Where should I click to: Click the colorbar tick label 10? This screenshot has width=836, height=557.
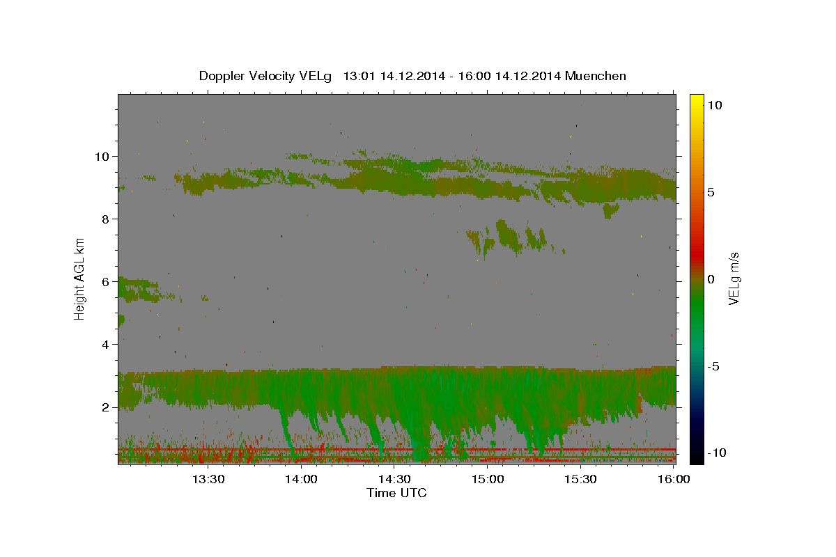click(714, 104)
